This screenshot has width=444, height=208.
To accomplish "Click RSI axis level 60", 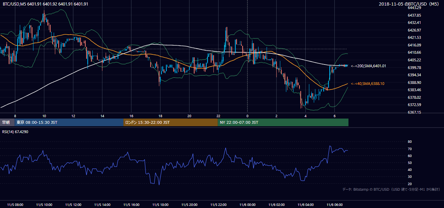I will (410, 156).
